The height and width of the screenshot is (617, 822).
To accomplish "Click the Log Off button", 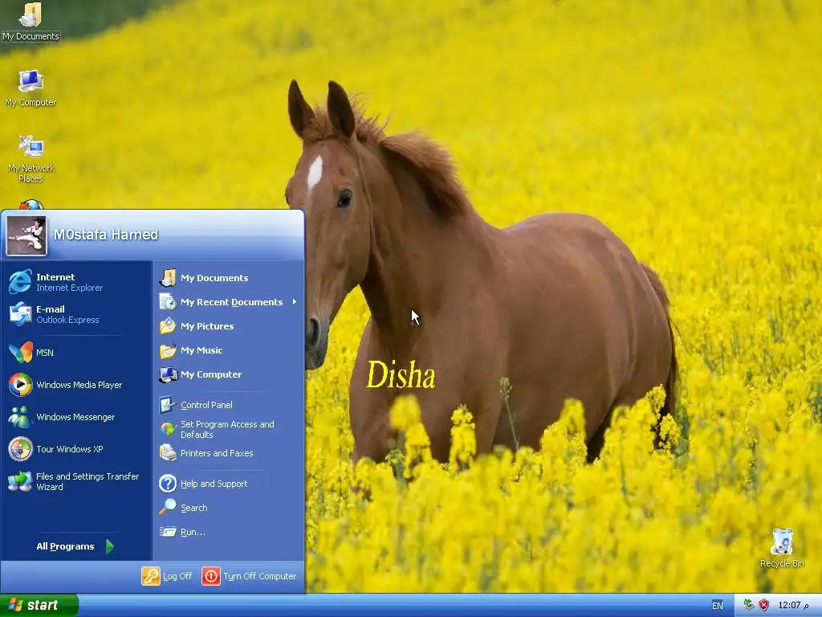I will (x=167, y=575).
